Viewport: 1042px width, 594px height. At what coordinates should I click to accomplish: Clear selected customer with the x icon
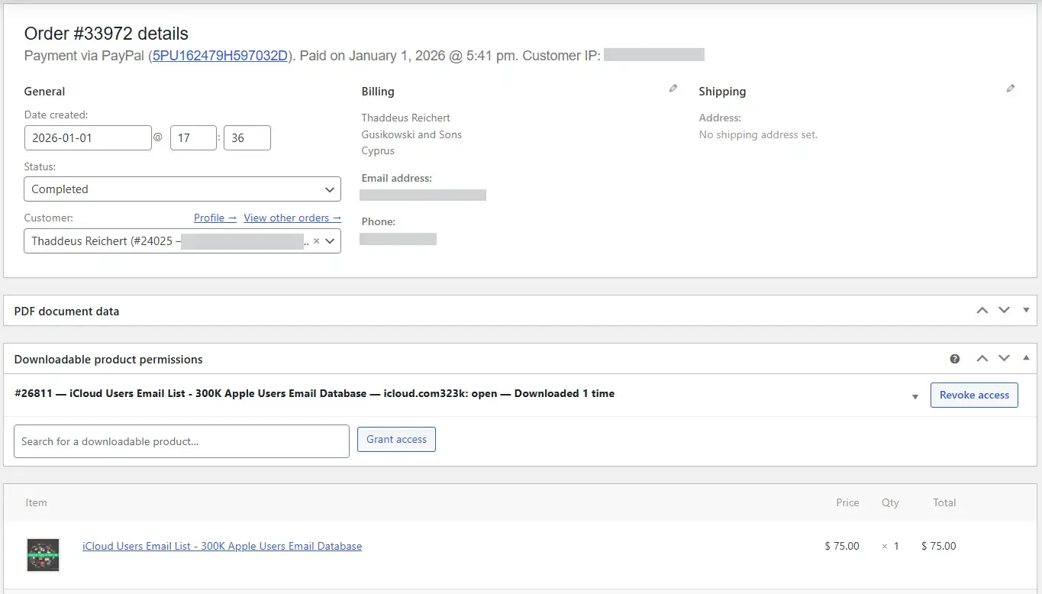tap(316, 241)
